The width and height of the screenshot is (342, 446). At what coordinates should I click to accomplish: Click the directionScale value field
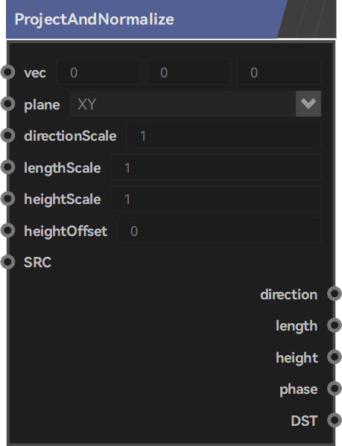tap(224, 136)
